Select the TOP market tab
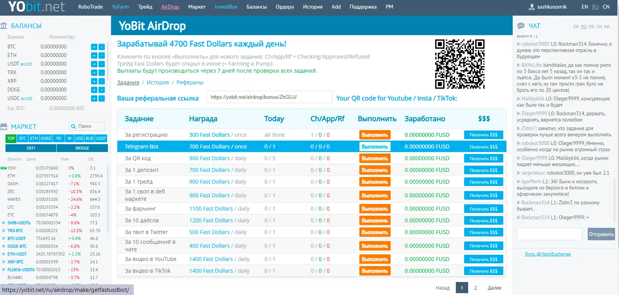 point(11,138)
